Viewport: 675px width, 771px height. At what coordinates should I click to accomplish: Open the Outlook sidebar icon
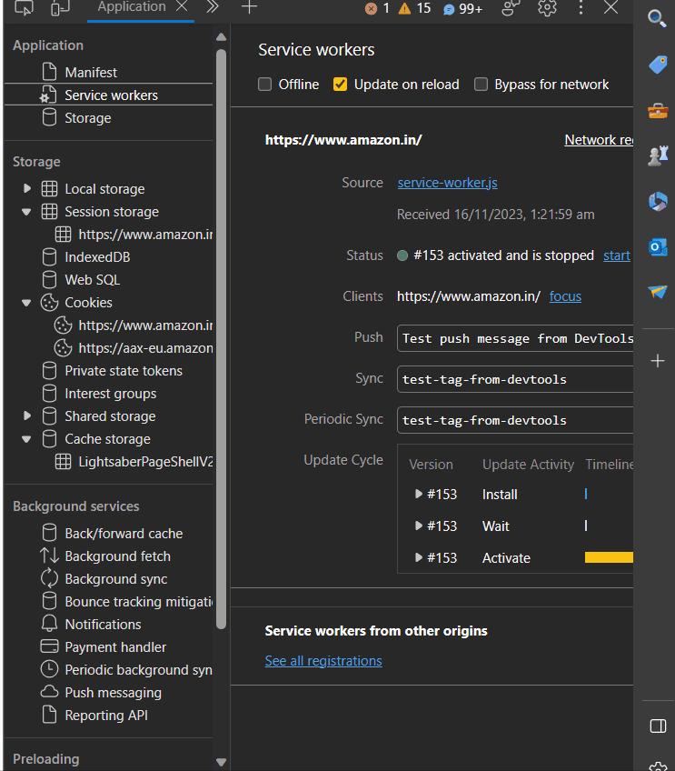point(658,246)
